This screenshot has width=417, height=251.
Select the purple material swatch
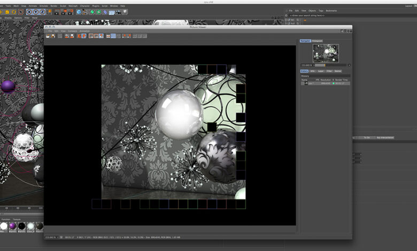click(12, 226)
